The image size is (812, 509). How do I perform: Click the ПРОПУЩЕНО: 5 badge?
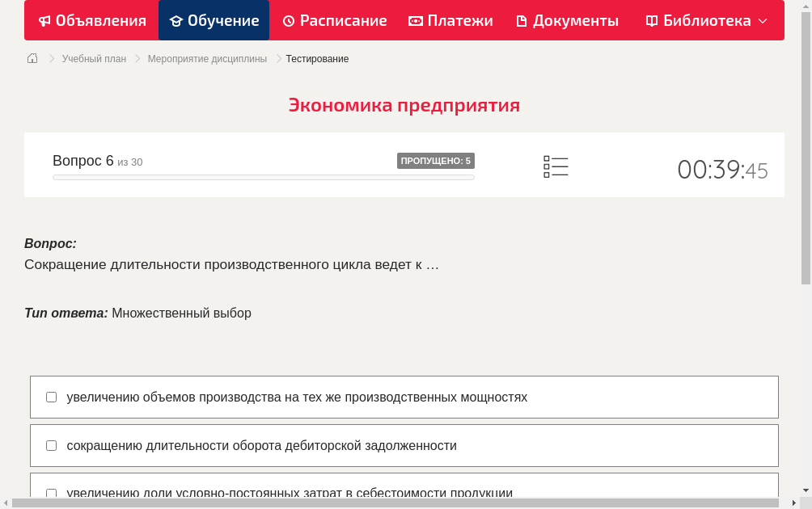[x=436, y=160]
